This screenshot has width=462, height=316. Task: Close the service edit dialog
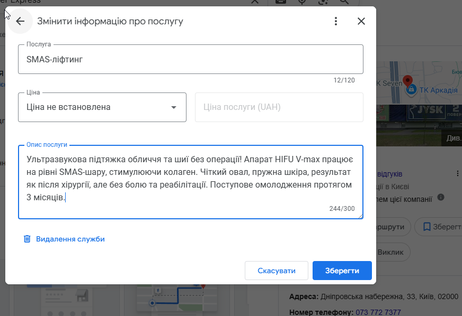(x=361, y=21)
